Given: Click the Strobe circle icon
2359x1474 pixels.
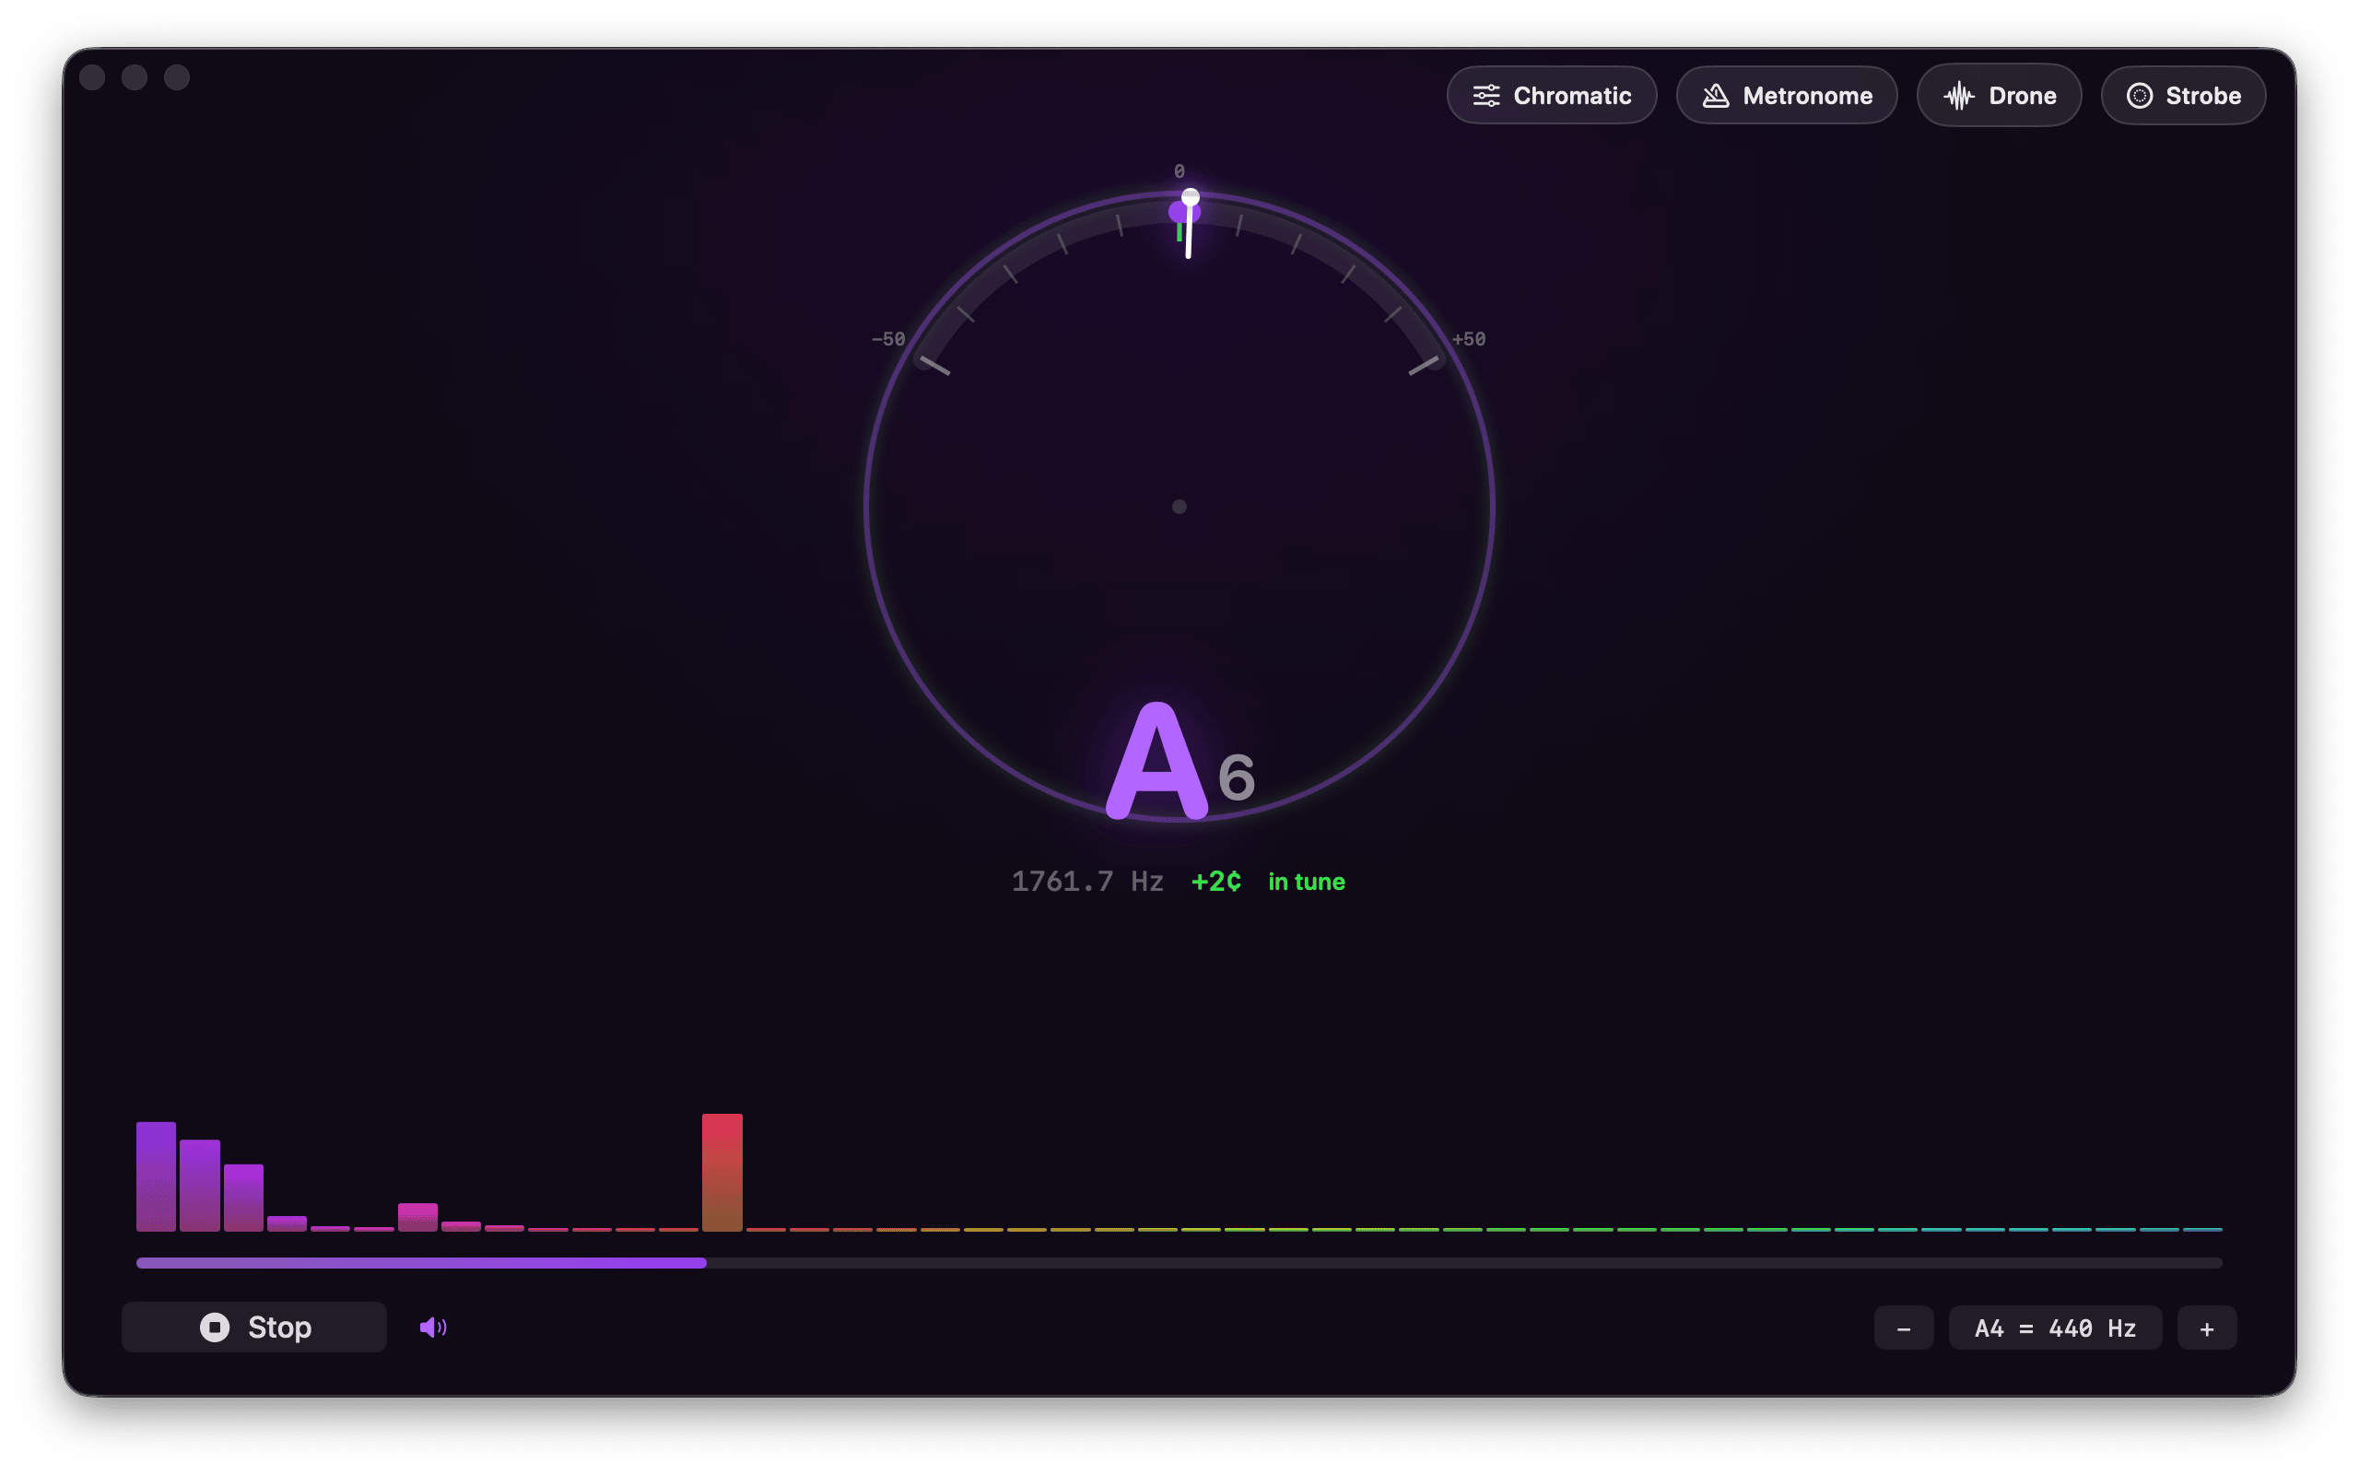Looking at the screenshot, I should point(2139,96).
